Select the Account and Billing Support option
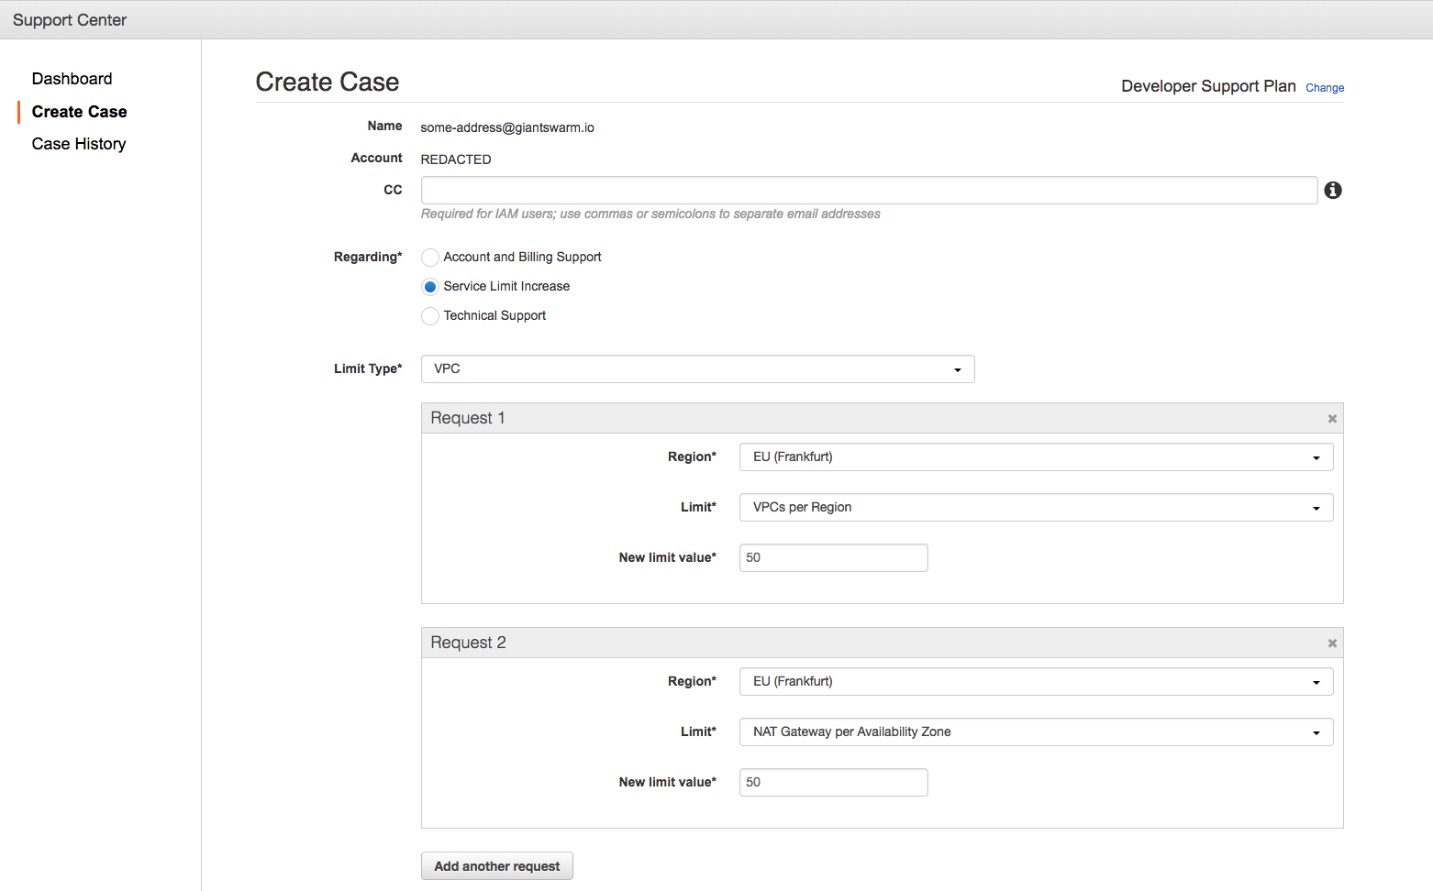 point(429,257)
